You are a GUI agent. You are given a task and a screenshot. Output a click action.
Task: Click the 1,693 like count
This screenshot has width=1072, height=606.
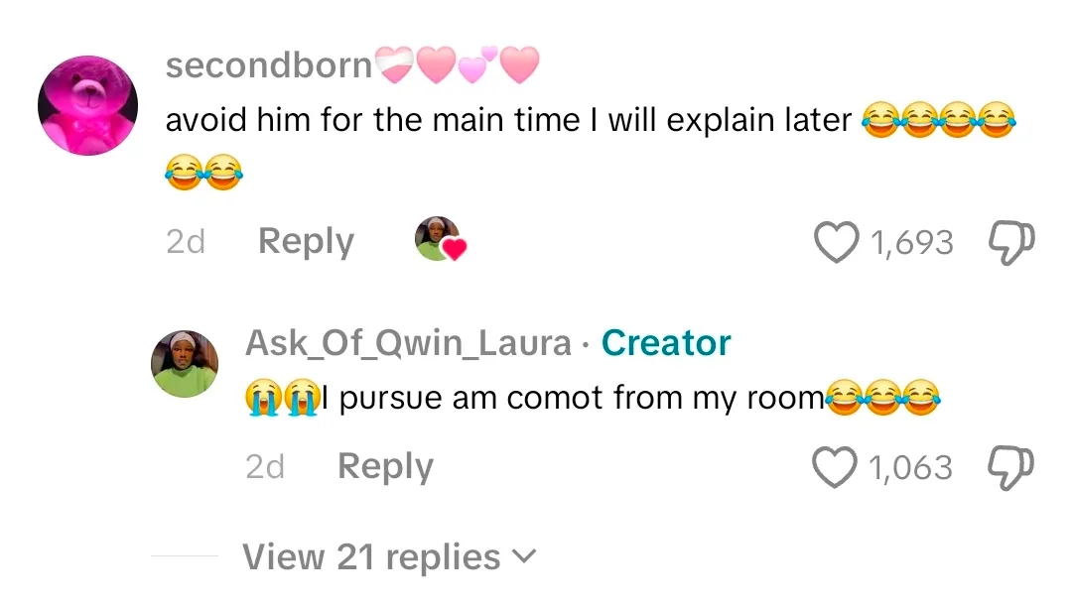point(911,243)
